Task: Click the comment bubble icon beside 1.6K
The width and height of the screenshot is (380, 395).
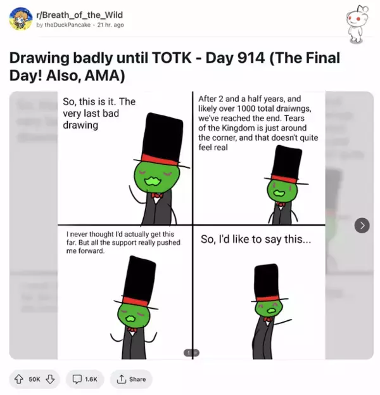Action: (77, 379)
